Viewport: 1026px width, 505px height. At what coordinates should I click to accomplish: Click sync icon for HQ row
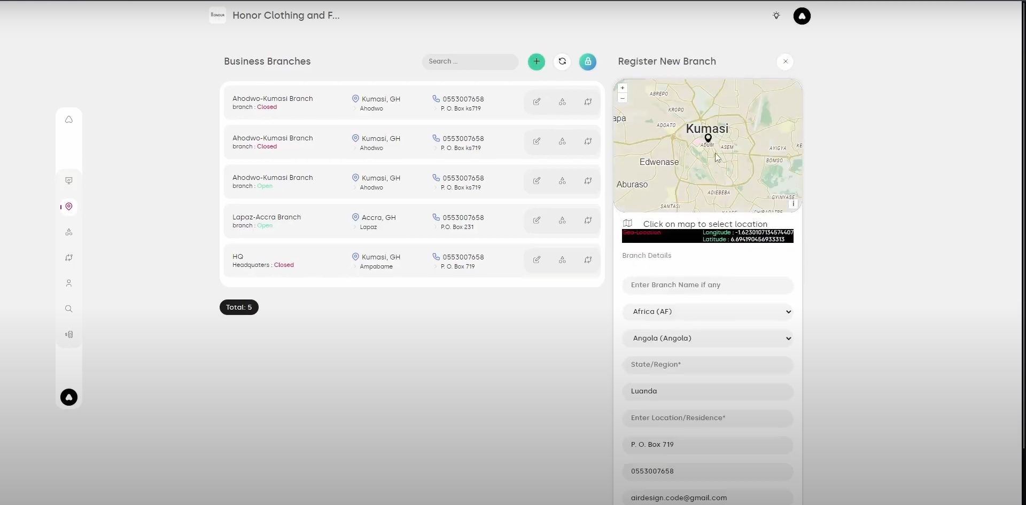(588, 259)
